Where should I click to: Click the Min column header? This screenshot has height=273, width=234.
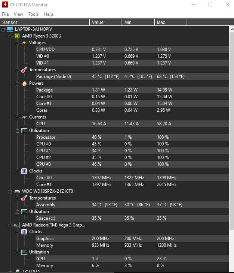[x=138, y=22]
